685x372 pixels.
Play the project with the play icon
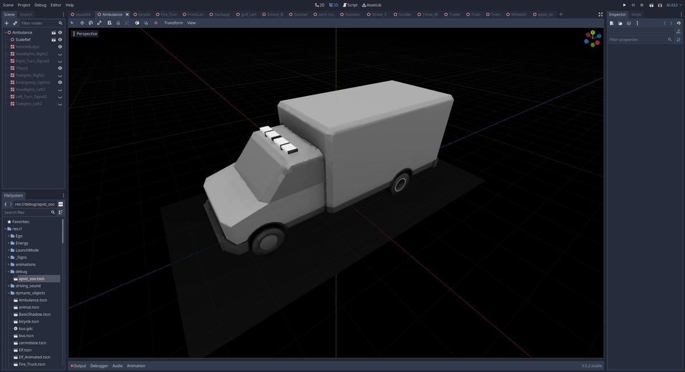(624, 5)
